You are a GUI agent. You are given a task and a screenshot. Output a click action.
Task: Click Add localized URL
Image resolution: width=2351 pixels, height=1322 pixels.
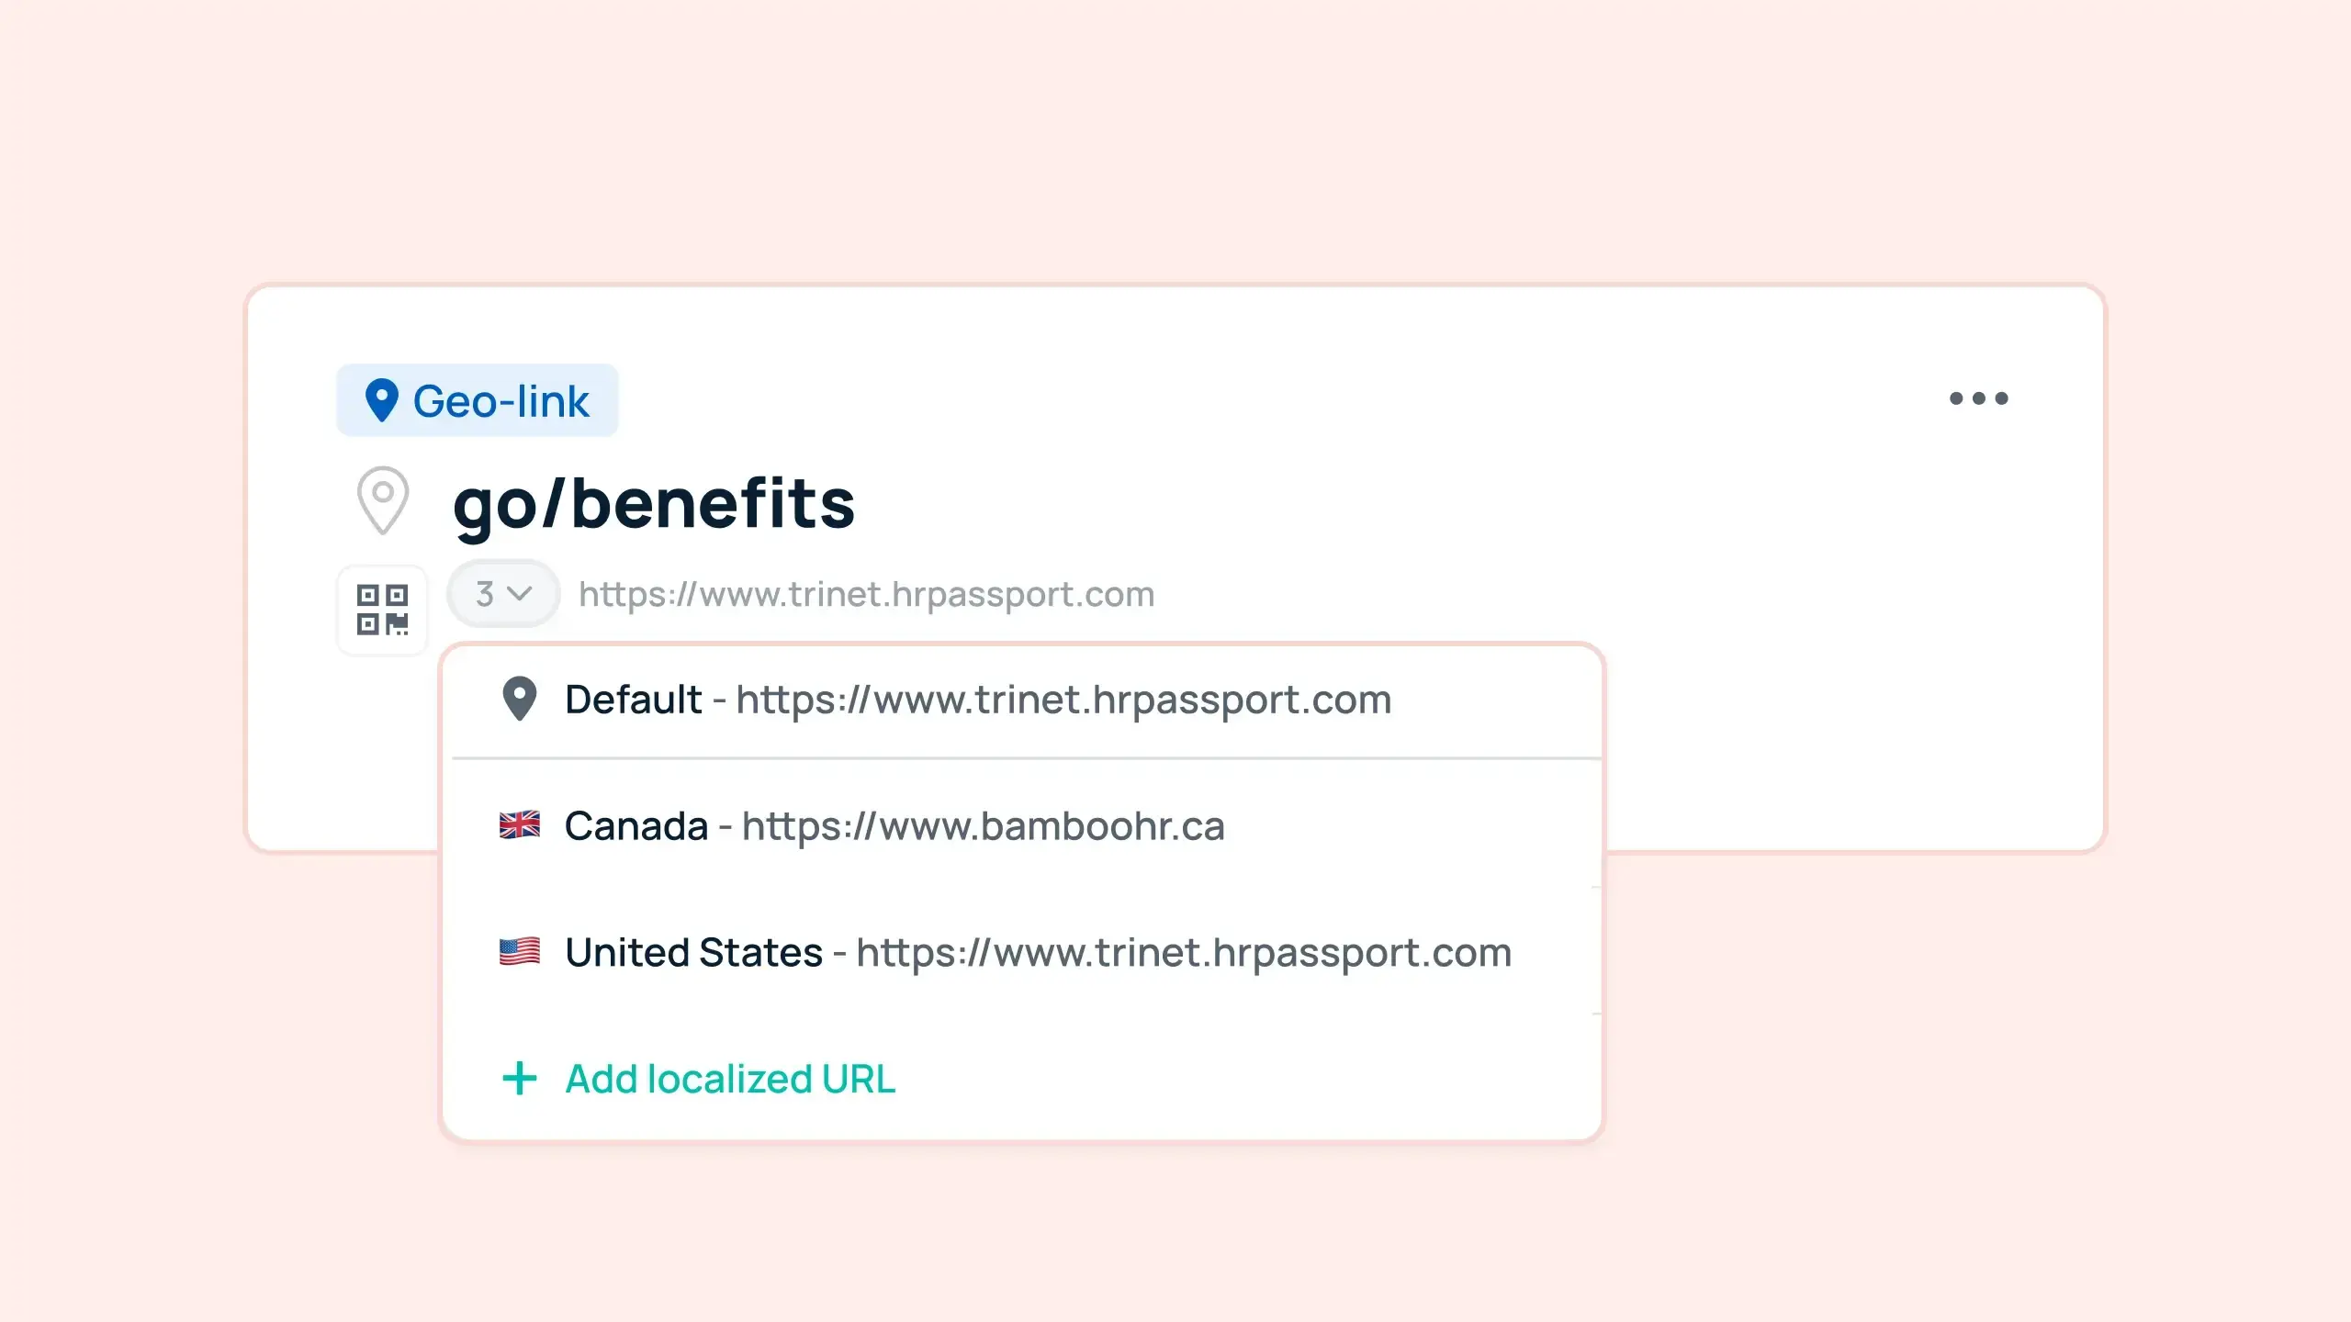click(728, 1079)
